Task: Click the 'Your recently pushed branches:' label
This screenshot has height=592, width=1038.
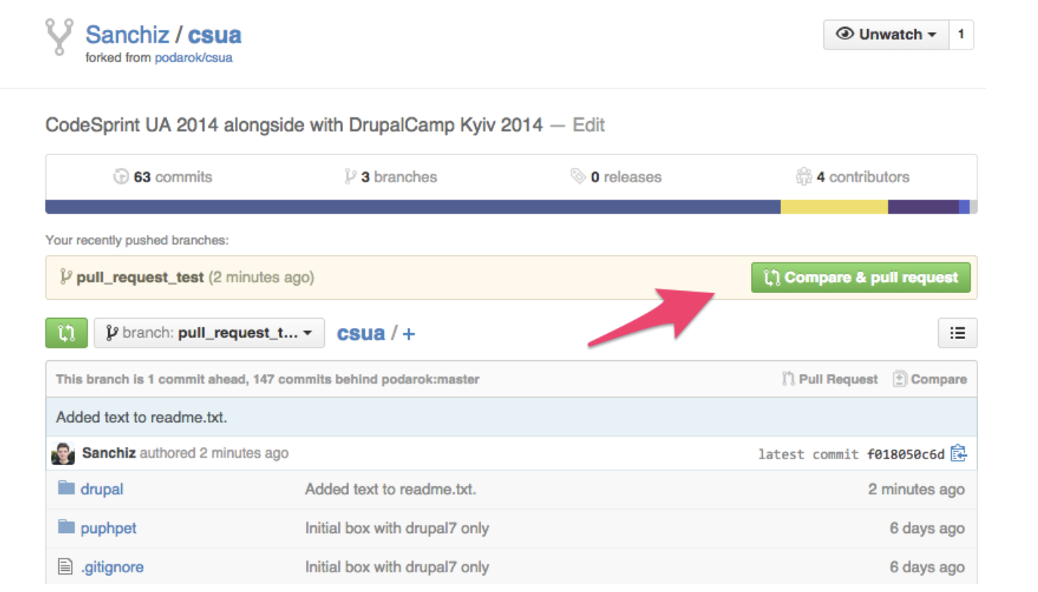Action: (x=137, y=240)
